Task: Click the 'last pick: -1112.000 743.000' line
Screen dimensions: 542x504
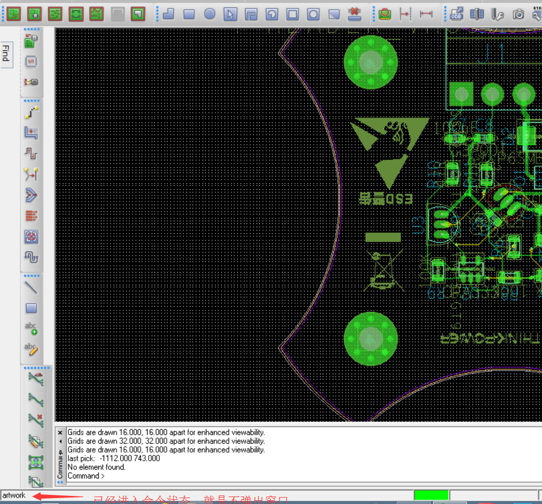Action: tap(114, 459)
